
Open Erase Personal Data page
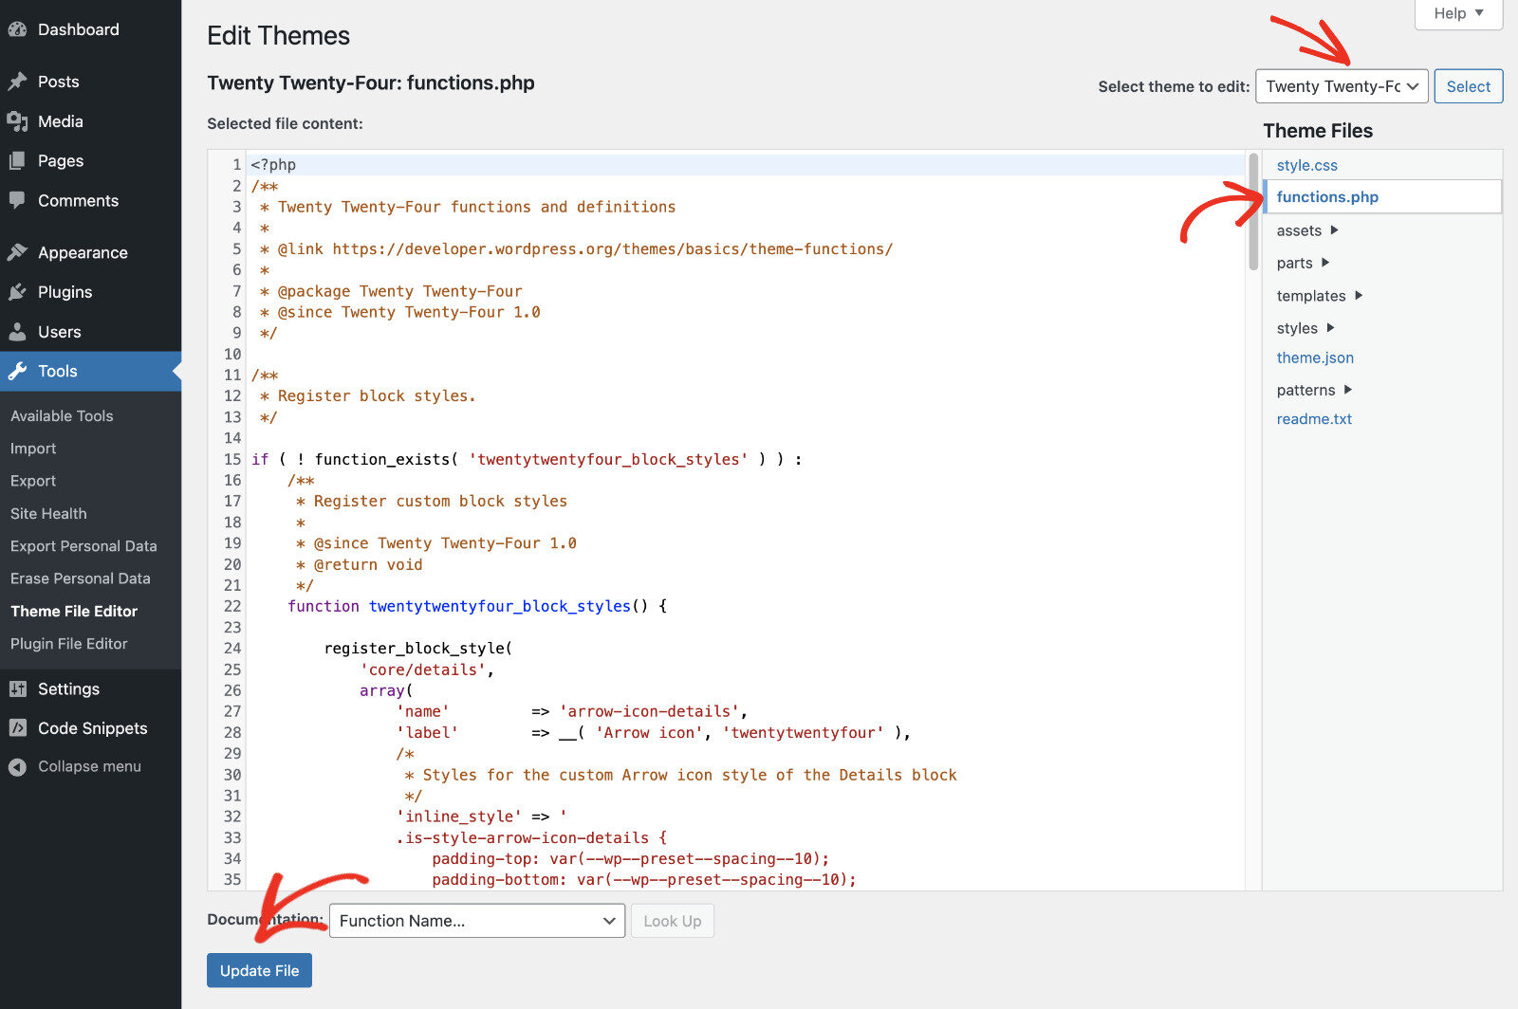(x=81, y=578)
